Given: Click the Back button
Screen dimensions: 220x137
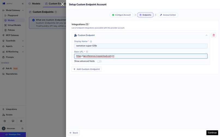Looking at the screenshot, I should tap(74, 133).
